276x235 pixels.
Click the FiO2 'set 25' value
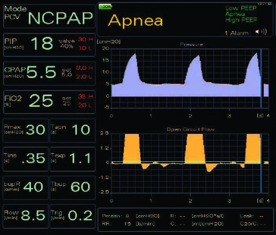[x=67, y=101]
